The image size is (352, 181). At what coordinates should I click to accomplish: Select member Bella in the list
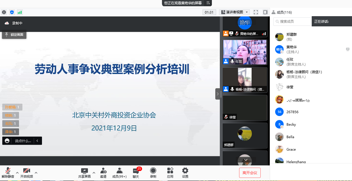click(311, 137)
